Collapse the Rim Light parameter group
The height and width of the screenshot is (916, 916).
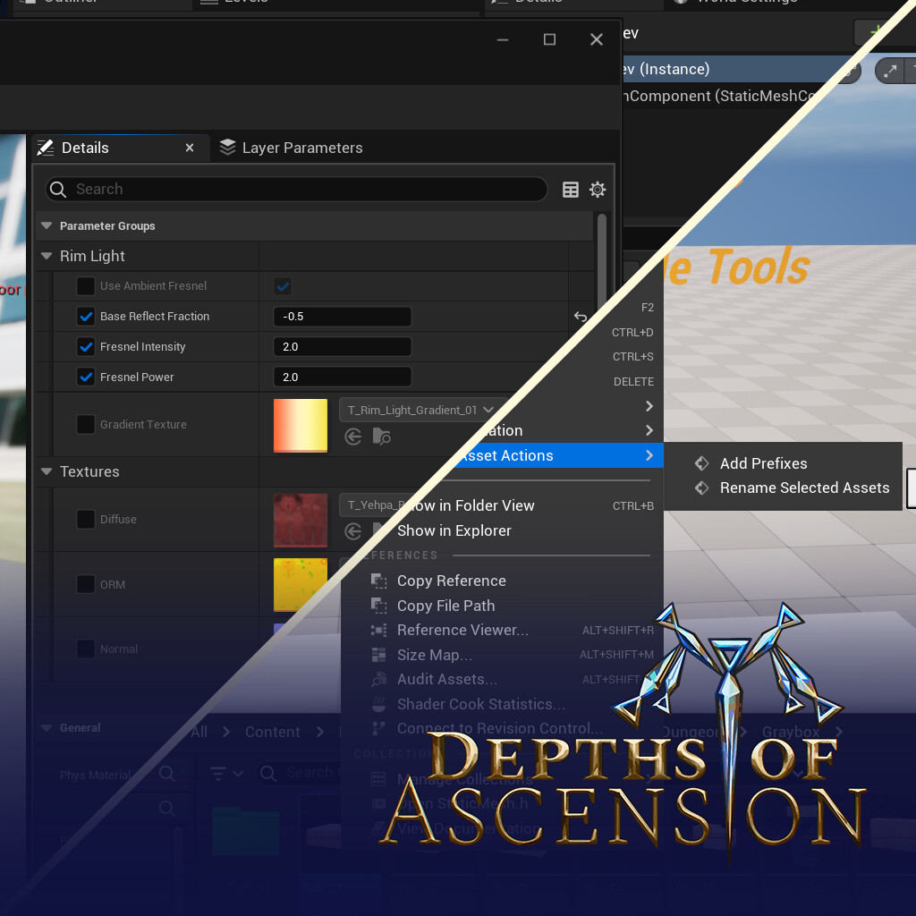(x=46, y=255)
